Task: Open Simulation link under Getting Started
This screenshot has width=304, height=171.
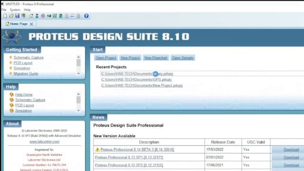Action: 22,68
